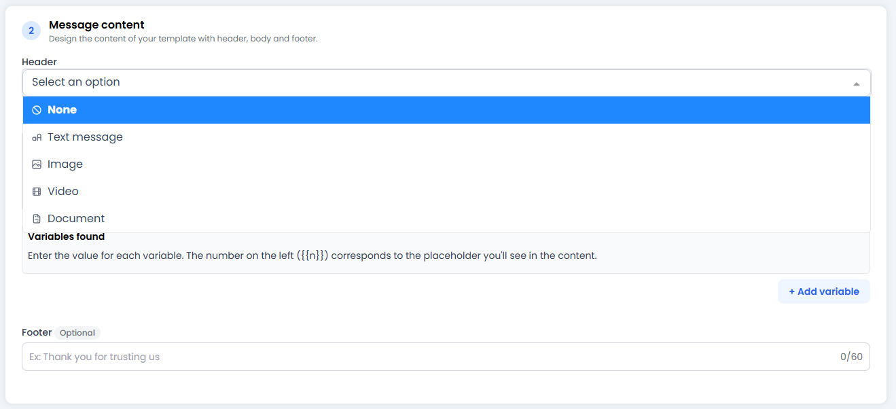
Task: Click the prohibition icon beside None
Action: tap(36, 109)
